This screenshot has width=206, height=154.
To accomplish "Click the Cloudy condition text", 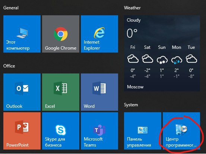I will click(x=134, y=20).
